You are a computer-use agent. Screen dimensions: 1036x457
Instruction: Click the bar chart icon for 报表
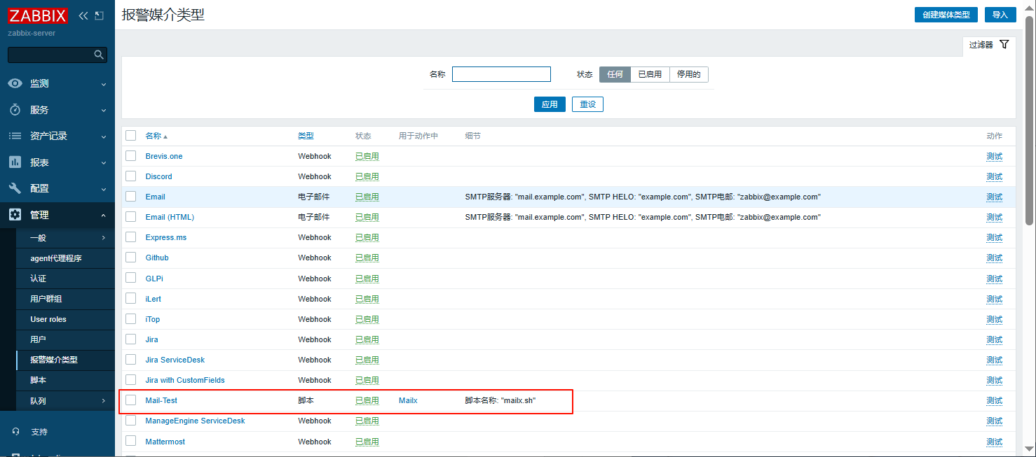pyautogui.click(x=15, y=162)
